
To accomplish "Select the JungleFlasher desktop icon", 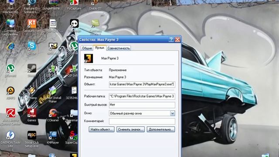I will pos(53,5).
